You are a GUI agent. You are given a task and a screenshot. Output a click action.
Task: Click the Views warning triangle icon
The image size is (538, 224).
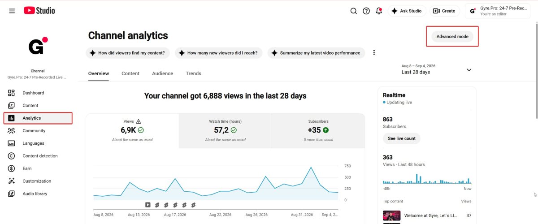(x=139, y=121)
